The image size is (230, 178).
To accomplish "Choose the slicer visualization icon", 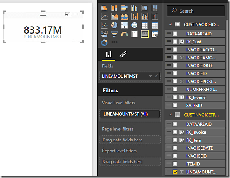I will point(155,34).
